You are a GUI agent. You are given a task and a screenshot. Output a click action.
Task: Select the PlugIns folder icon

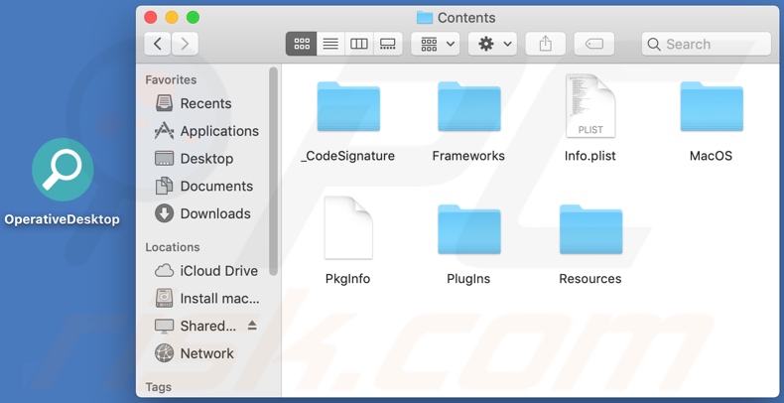(x=469, y=229)
